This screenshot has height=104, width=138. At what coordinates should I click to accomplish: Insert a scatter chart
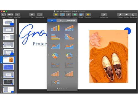69,65
